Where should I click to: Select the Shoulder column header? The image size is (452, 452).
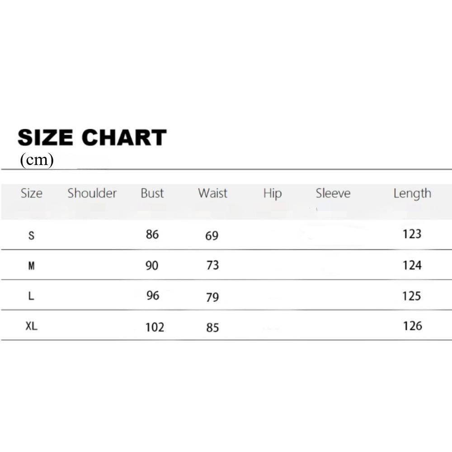[92, 193]
